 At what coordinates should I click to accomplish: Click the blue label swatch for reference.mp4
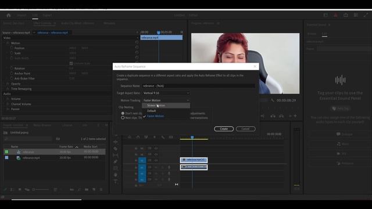click(x=6, y=157)
